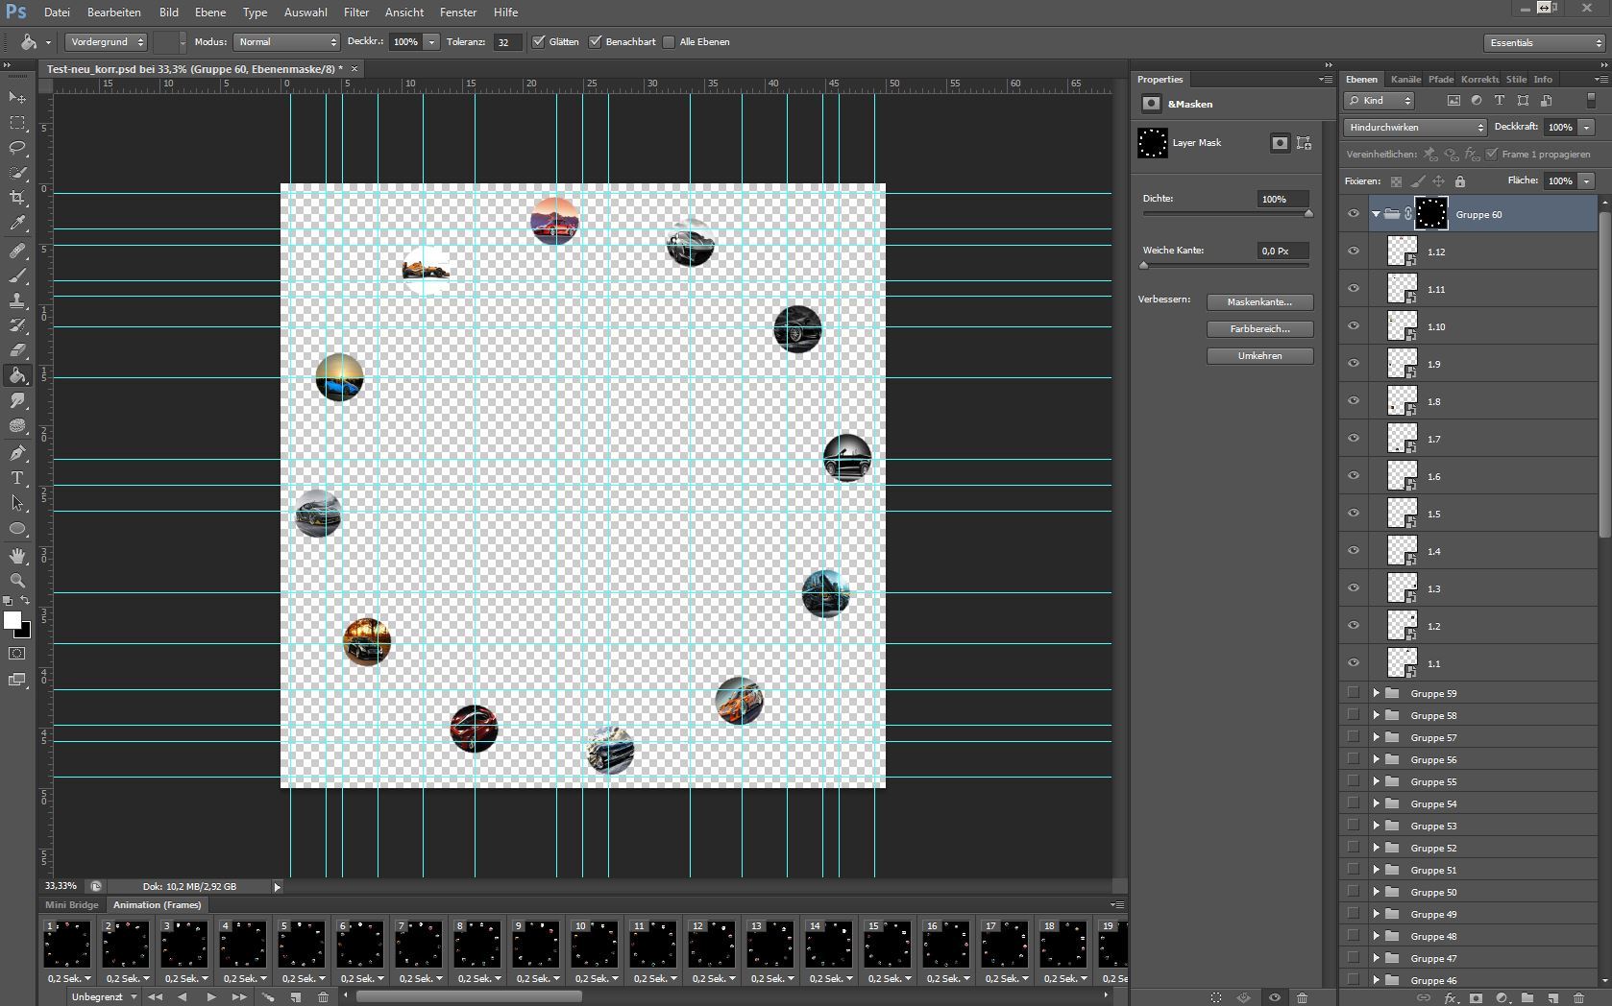This screenshot has width=1612, height=1006.
Task: Expand the Gruppe 59 folder
Action: click(x=1376, y=692)
